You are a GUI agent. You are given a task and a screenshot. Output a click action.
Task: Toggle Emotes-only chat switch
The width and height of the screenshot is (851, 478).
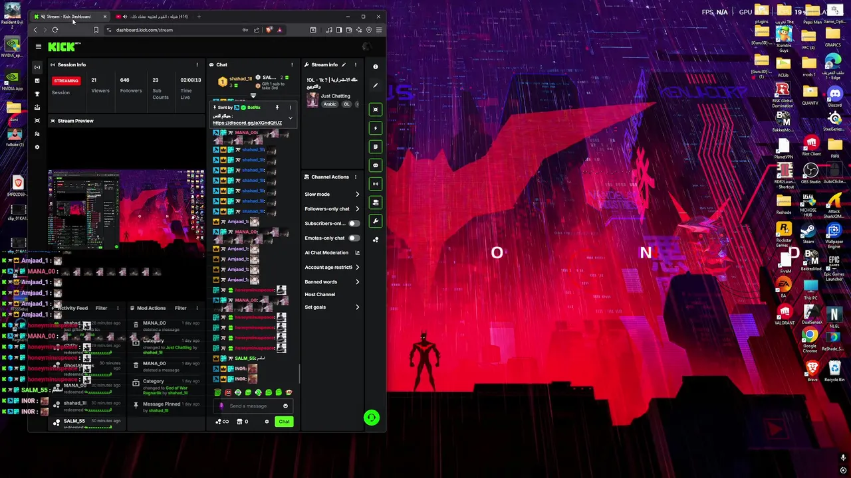[354, 238]
